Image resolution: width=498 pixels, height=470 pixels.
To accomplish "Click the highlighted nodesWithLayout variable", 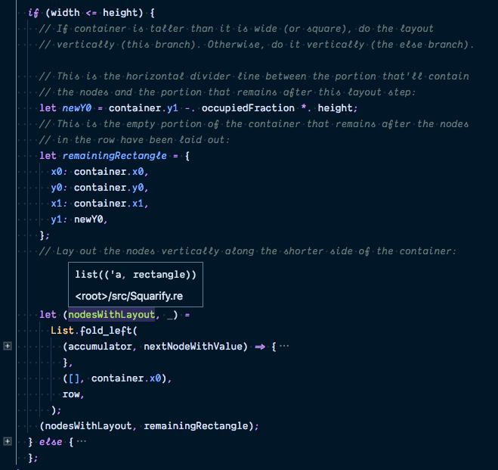I will (x=112, y=315).
